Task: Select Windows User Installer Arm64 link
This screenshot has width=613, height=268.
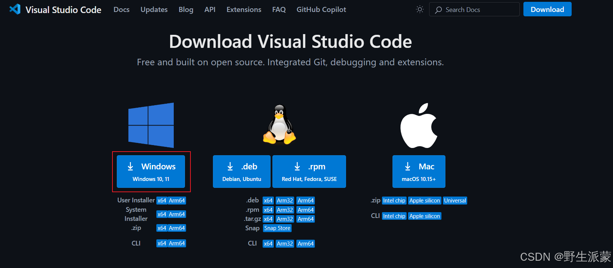Action: click(x=177, y=201)
